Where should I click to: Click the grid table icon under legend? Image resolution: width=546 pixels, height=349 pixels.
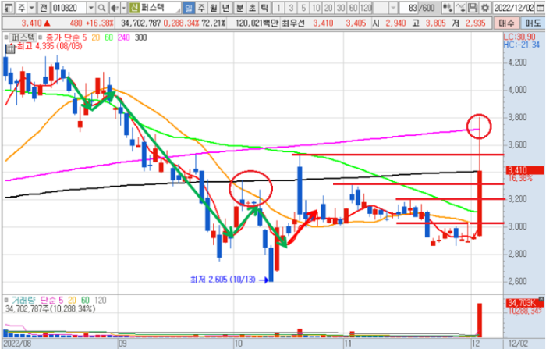tap(10, 49)
